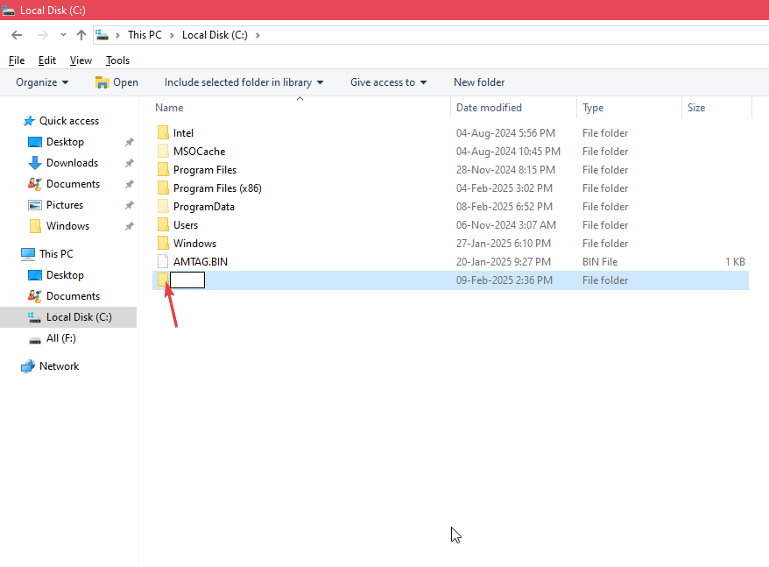Select the Intel folder icon
Screen dimensions: 769x567
[x=163, y=133]
